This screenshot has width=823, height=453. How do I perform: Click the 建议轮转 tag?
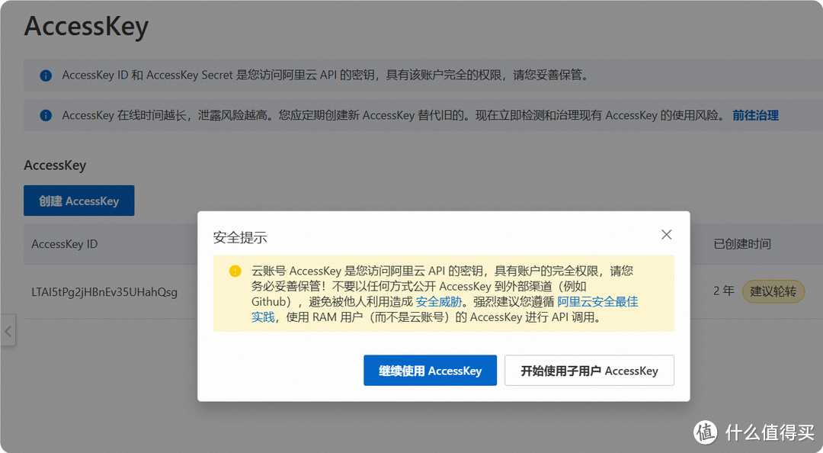pyautogui.click(x=773, y=291)
